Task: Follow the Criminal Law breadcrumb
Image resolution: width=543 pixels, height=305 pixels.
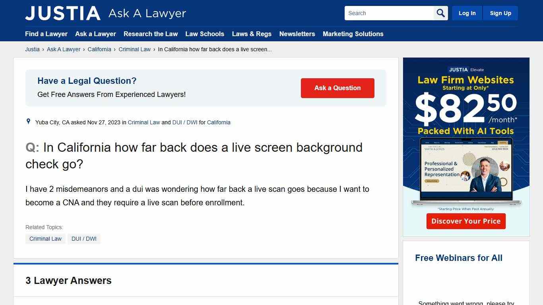Action: click(134, 49)
